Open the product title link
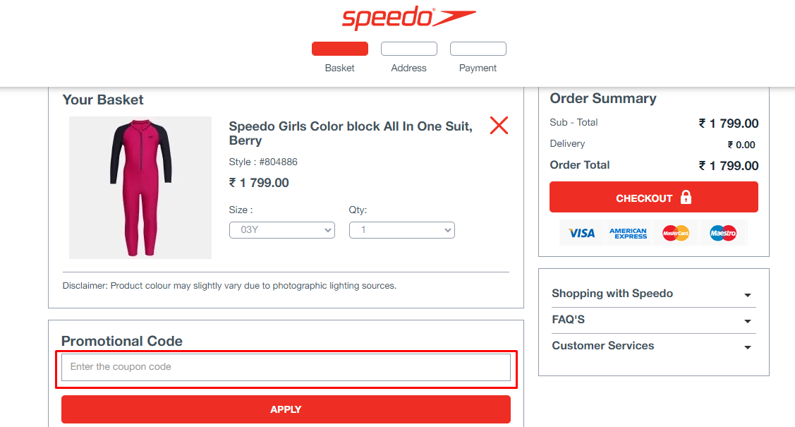795x427 pixels. pyautogui.click(x=350, y=133)
